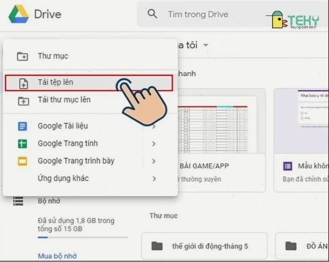Image resolution: width=329 pixels, height=262 pixels.
Task: Click 'Bạn đã chỉnh sử' caption text
Action: (305, 179)
